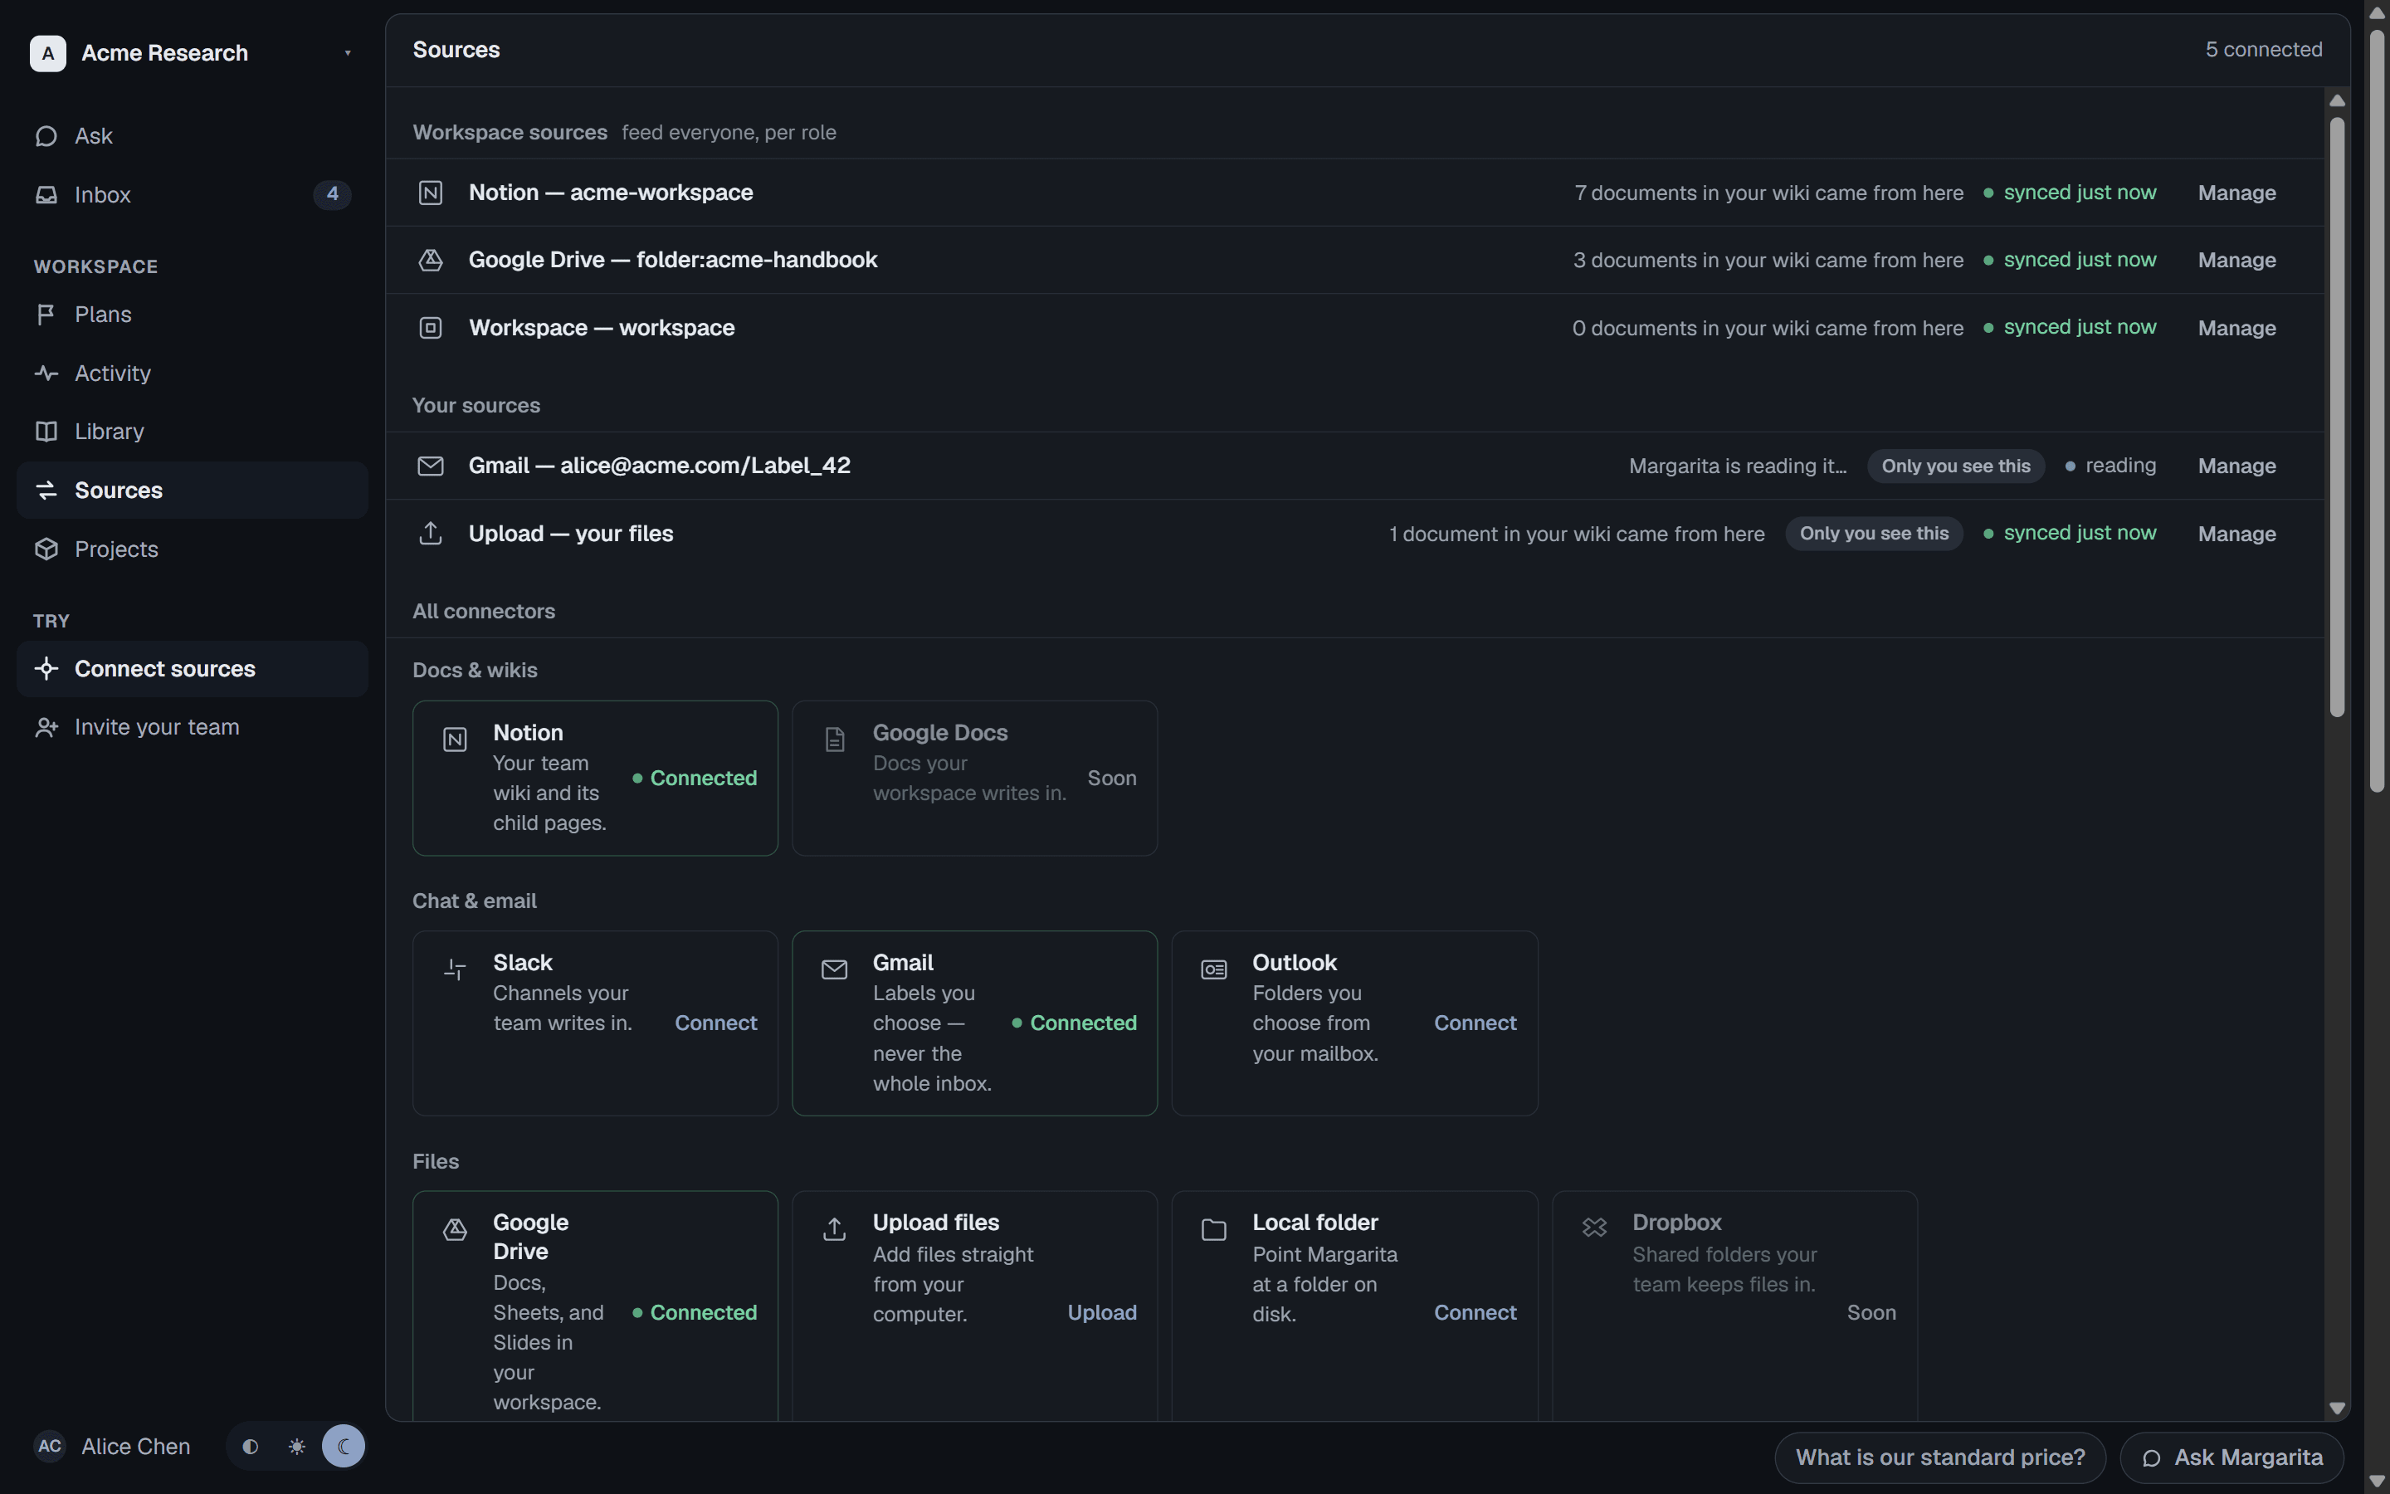Click the Notion connector card icon
Screen dimensions: 2390x1494
click(x=454, y=739)
